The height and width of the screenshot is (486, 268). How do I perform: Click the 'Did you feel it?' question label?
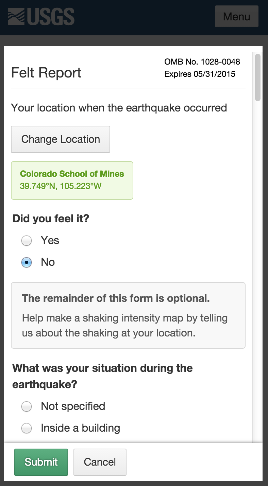[51, 219]
